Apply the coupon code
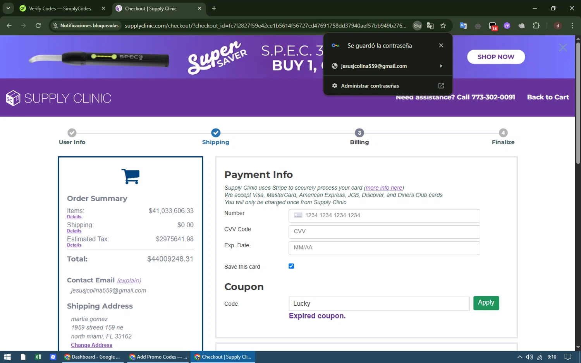This screenshot has height=363, width=581. click(486, 303)
